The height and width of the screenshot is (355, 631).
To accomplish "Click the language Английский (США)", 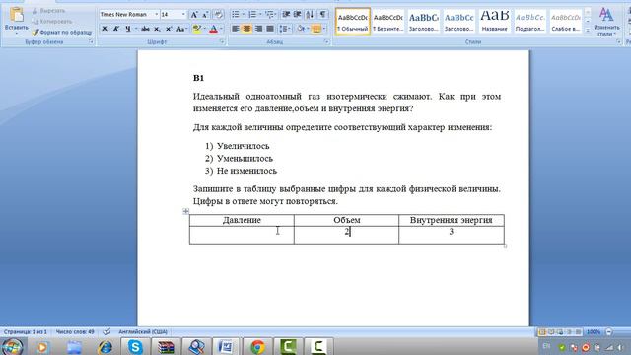I will click(142, 332).
